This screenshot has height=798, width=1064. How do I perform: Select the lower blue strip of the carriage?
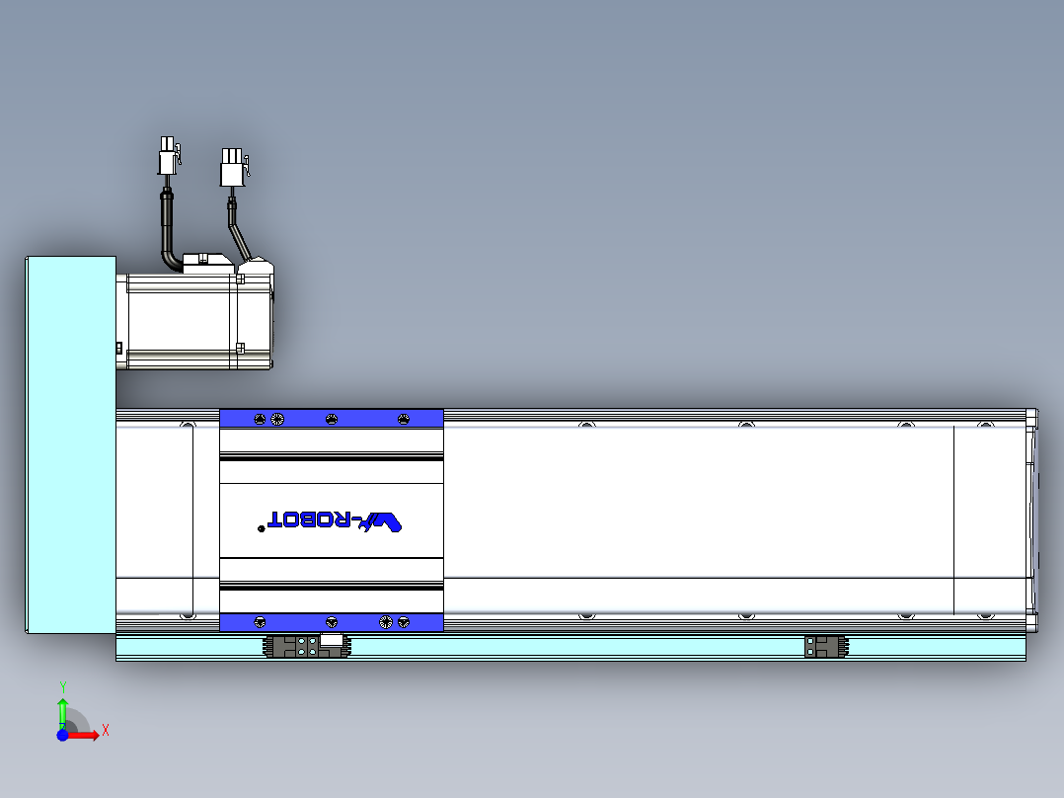(332, 622)
